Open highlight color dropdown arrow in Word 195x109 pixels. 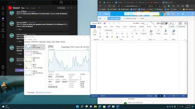point(114,37)
